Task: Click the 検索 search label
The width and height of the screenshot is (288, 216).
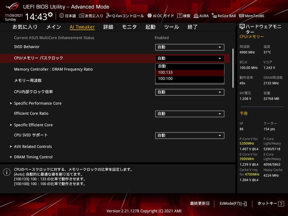Action: [x=187, y=16]
